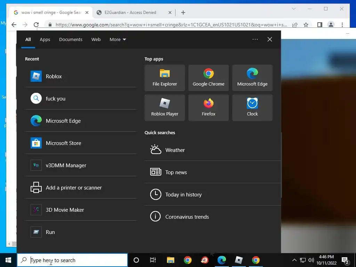This screenshot has height=267, width=356.
Task: Open Microsoft Store from the Recent list
Action: (81, 143)
